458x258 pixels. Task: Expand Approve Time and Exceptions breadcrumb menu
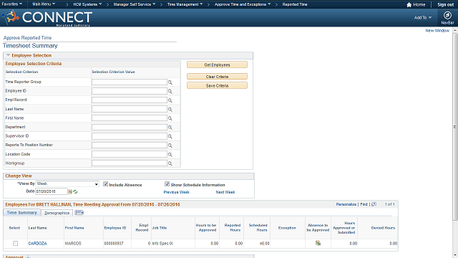243,4
